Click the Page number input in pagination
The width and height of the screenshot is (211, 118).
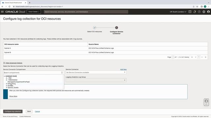173,57
